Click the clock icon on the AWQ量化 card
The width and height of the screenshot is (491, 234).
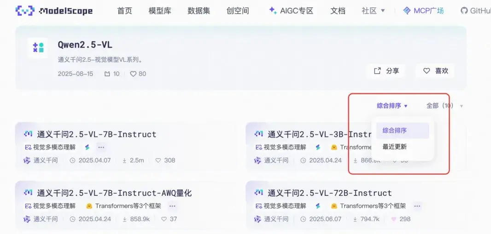tap(72, 219)
